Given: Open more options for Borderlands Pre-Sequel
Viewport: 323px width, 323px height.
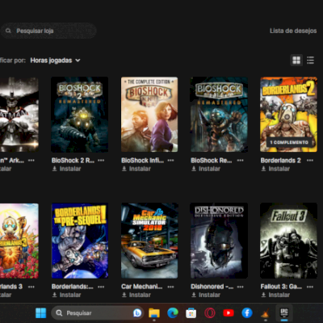Looking at the screenshot, I should 101,287.
